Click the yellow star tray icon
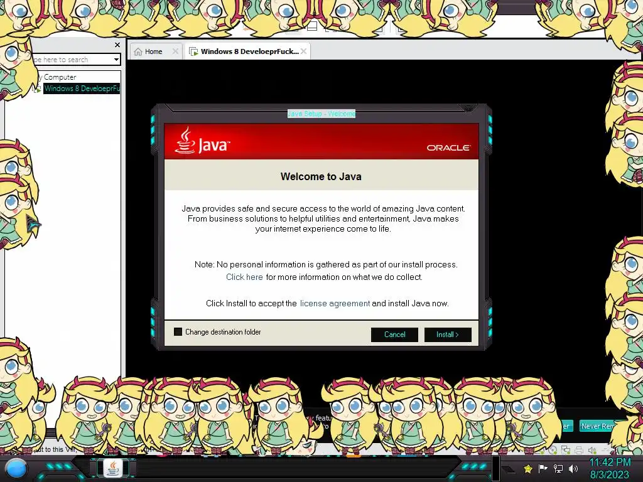The width and height of the screenshot is (643, 482). (527, 468)
